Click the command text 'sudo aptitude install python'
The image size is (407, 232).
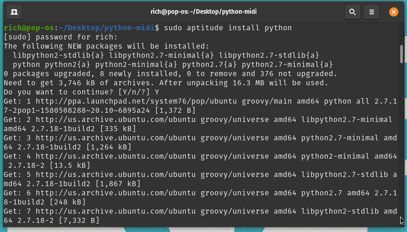228,28
